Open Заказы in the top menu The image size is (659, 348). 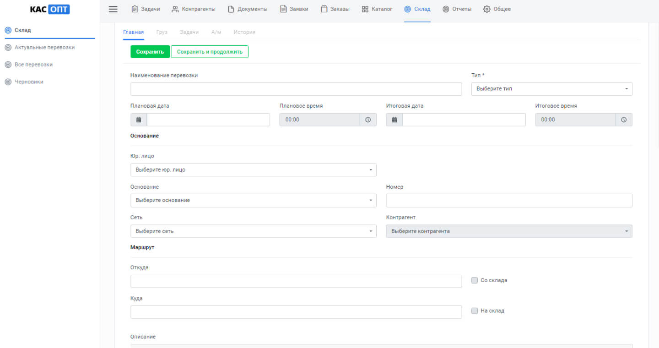tap(340, 9)
